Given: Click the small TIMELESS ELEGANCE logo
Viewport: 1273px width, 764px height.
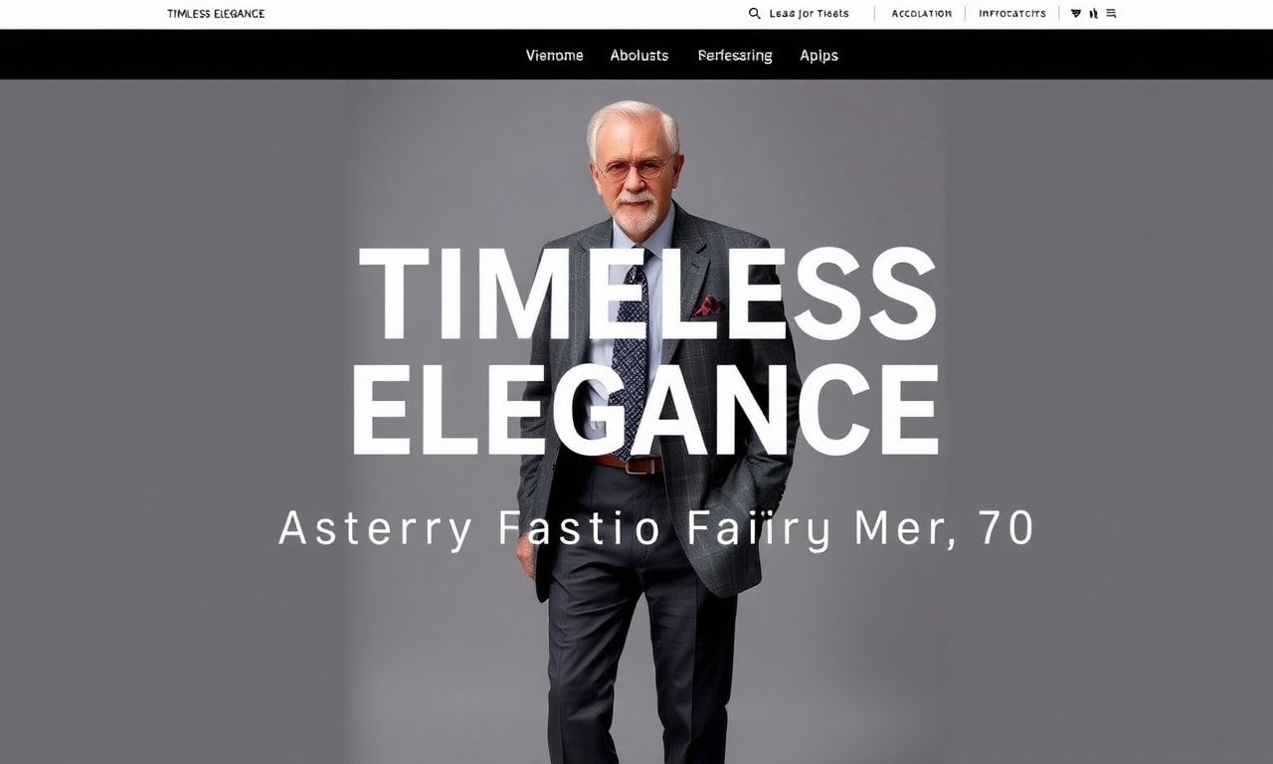Looking at the screenshot, I should click(216, 14).
